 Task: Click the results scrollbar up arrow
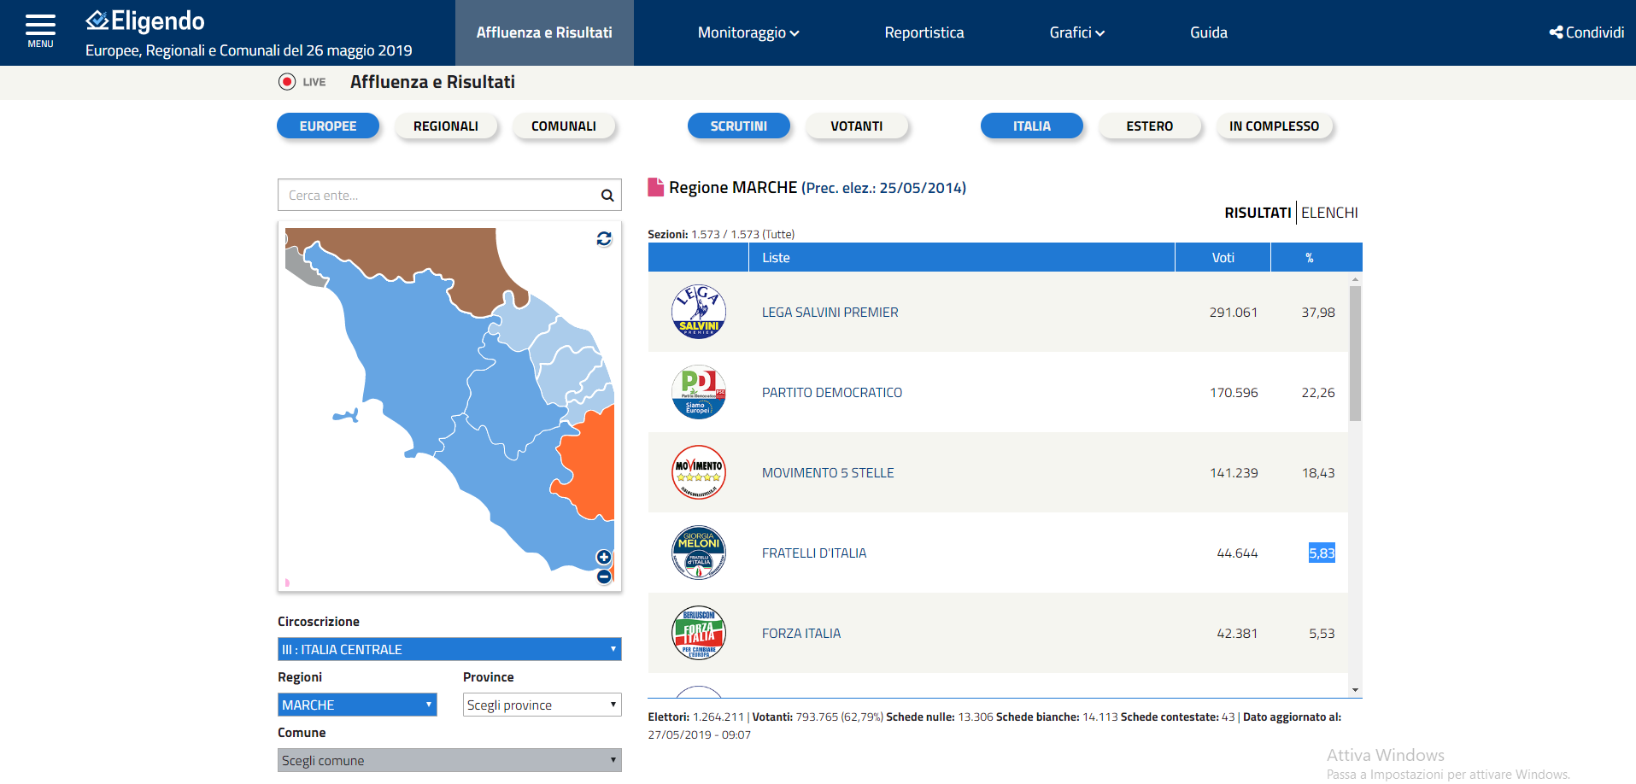(x=1355, y=279)
